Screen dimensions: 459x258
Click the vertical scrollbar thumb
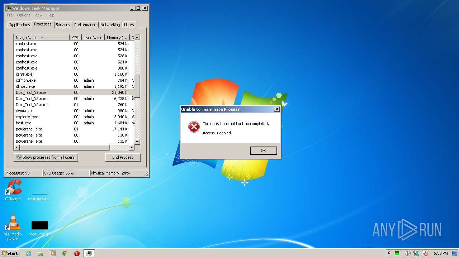[137, 86]
